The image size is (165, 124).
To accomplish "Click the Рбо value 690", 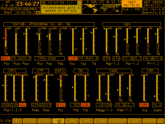I will click(x=50, y=58).
